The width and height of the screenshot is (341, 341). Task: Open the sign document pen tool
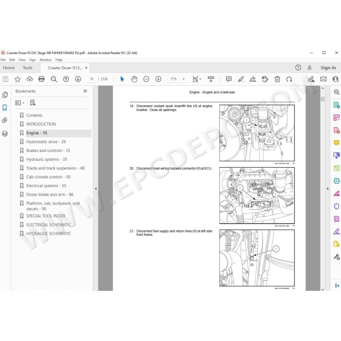(x=253, y=79)
